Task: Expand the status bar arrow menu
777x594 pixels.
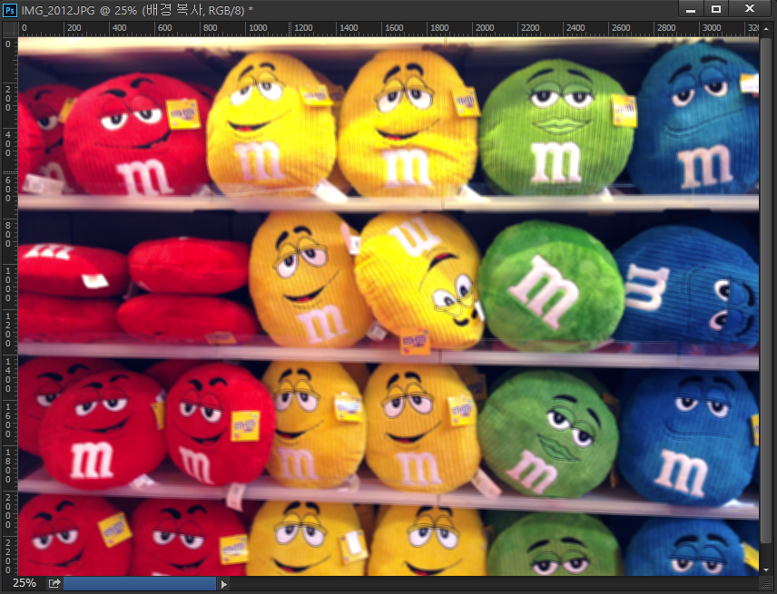Action: [224, 584]
